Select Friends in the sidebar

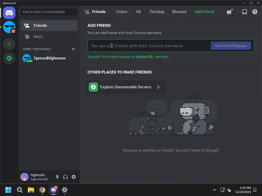point(49,25)
